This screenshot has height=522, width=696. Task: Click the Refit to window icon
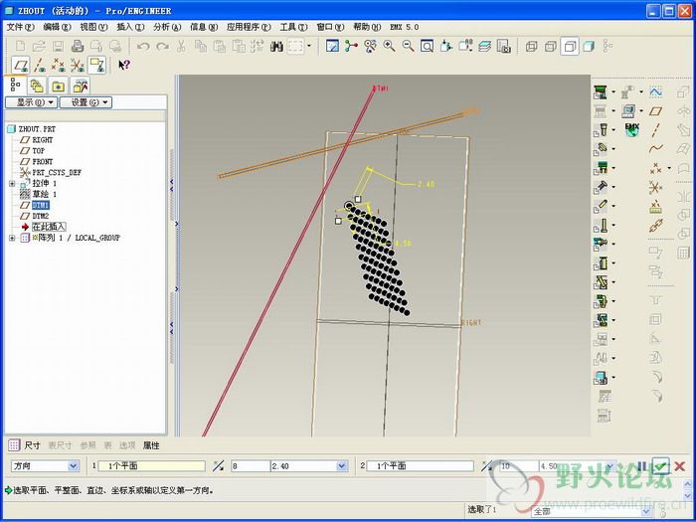pyautogui.click(x=427, y=46)
